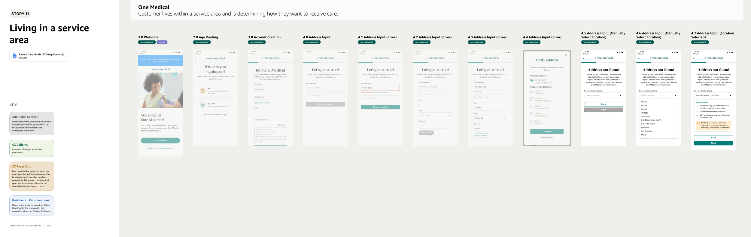Click the STORY 11 badge

tap(20, 14)
